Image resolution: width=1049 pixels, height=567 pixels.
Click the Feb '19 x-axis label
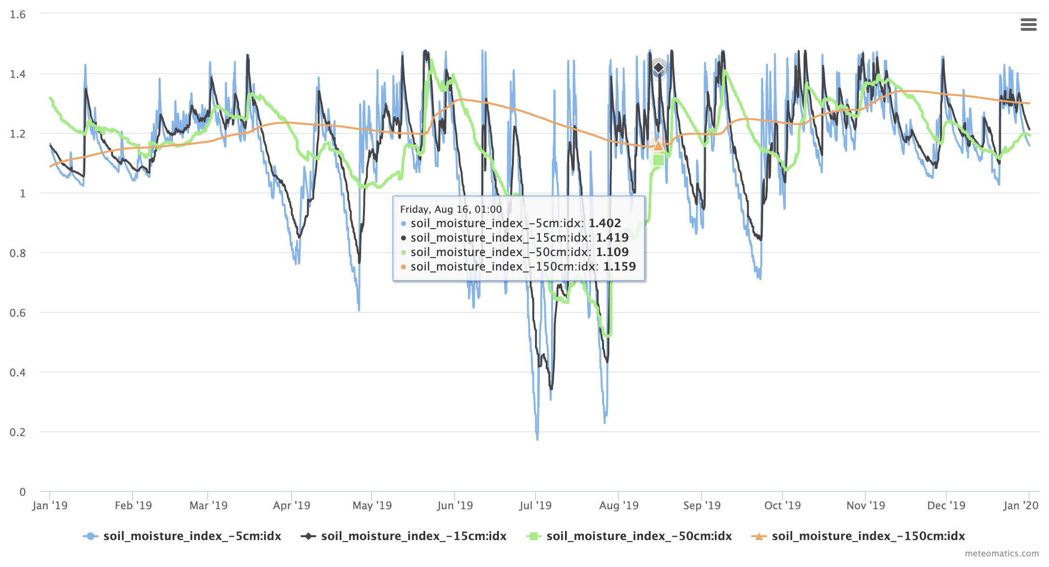pyautogui.click(x=133, y=506)
